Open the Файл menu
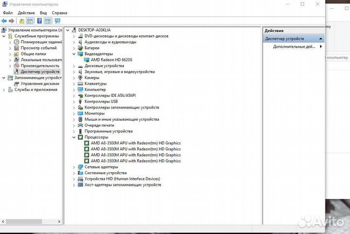This screenshot has height=234, width=350. point(8,13)
